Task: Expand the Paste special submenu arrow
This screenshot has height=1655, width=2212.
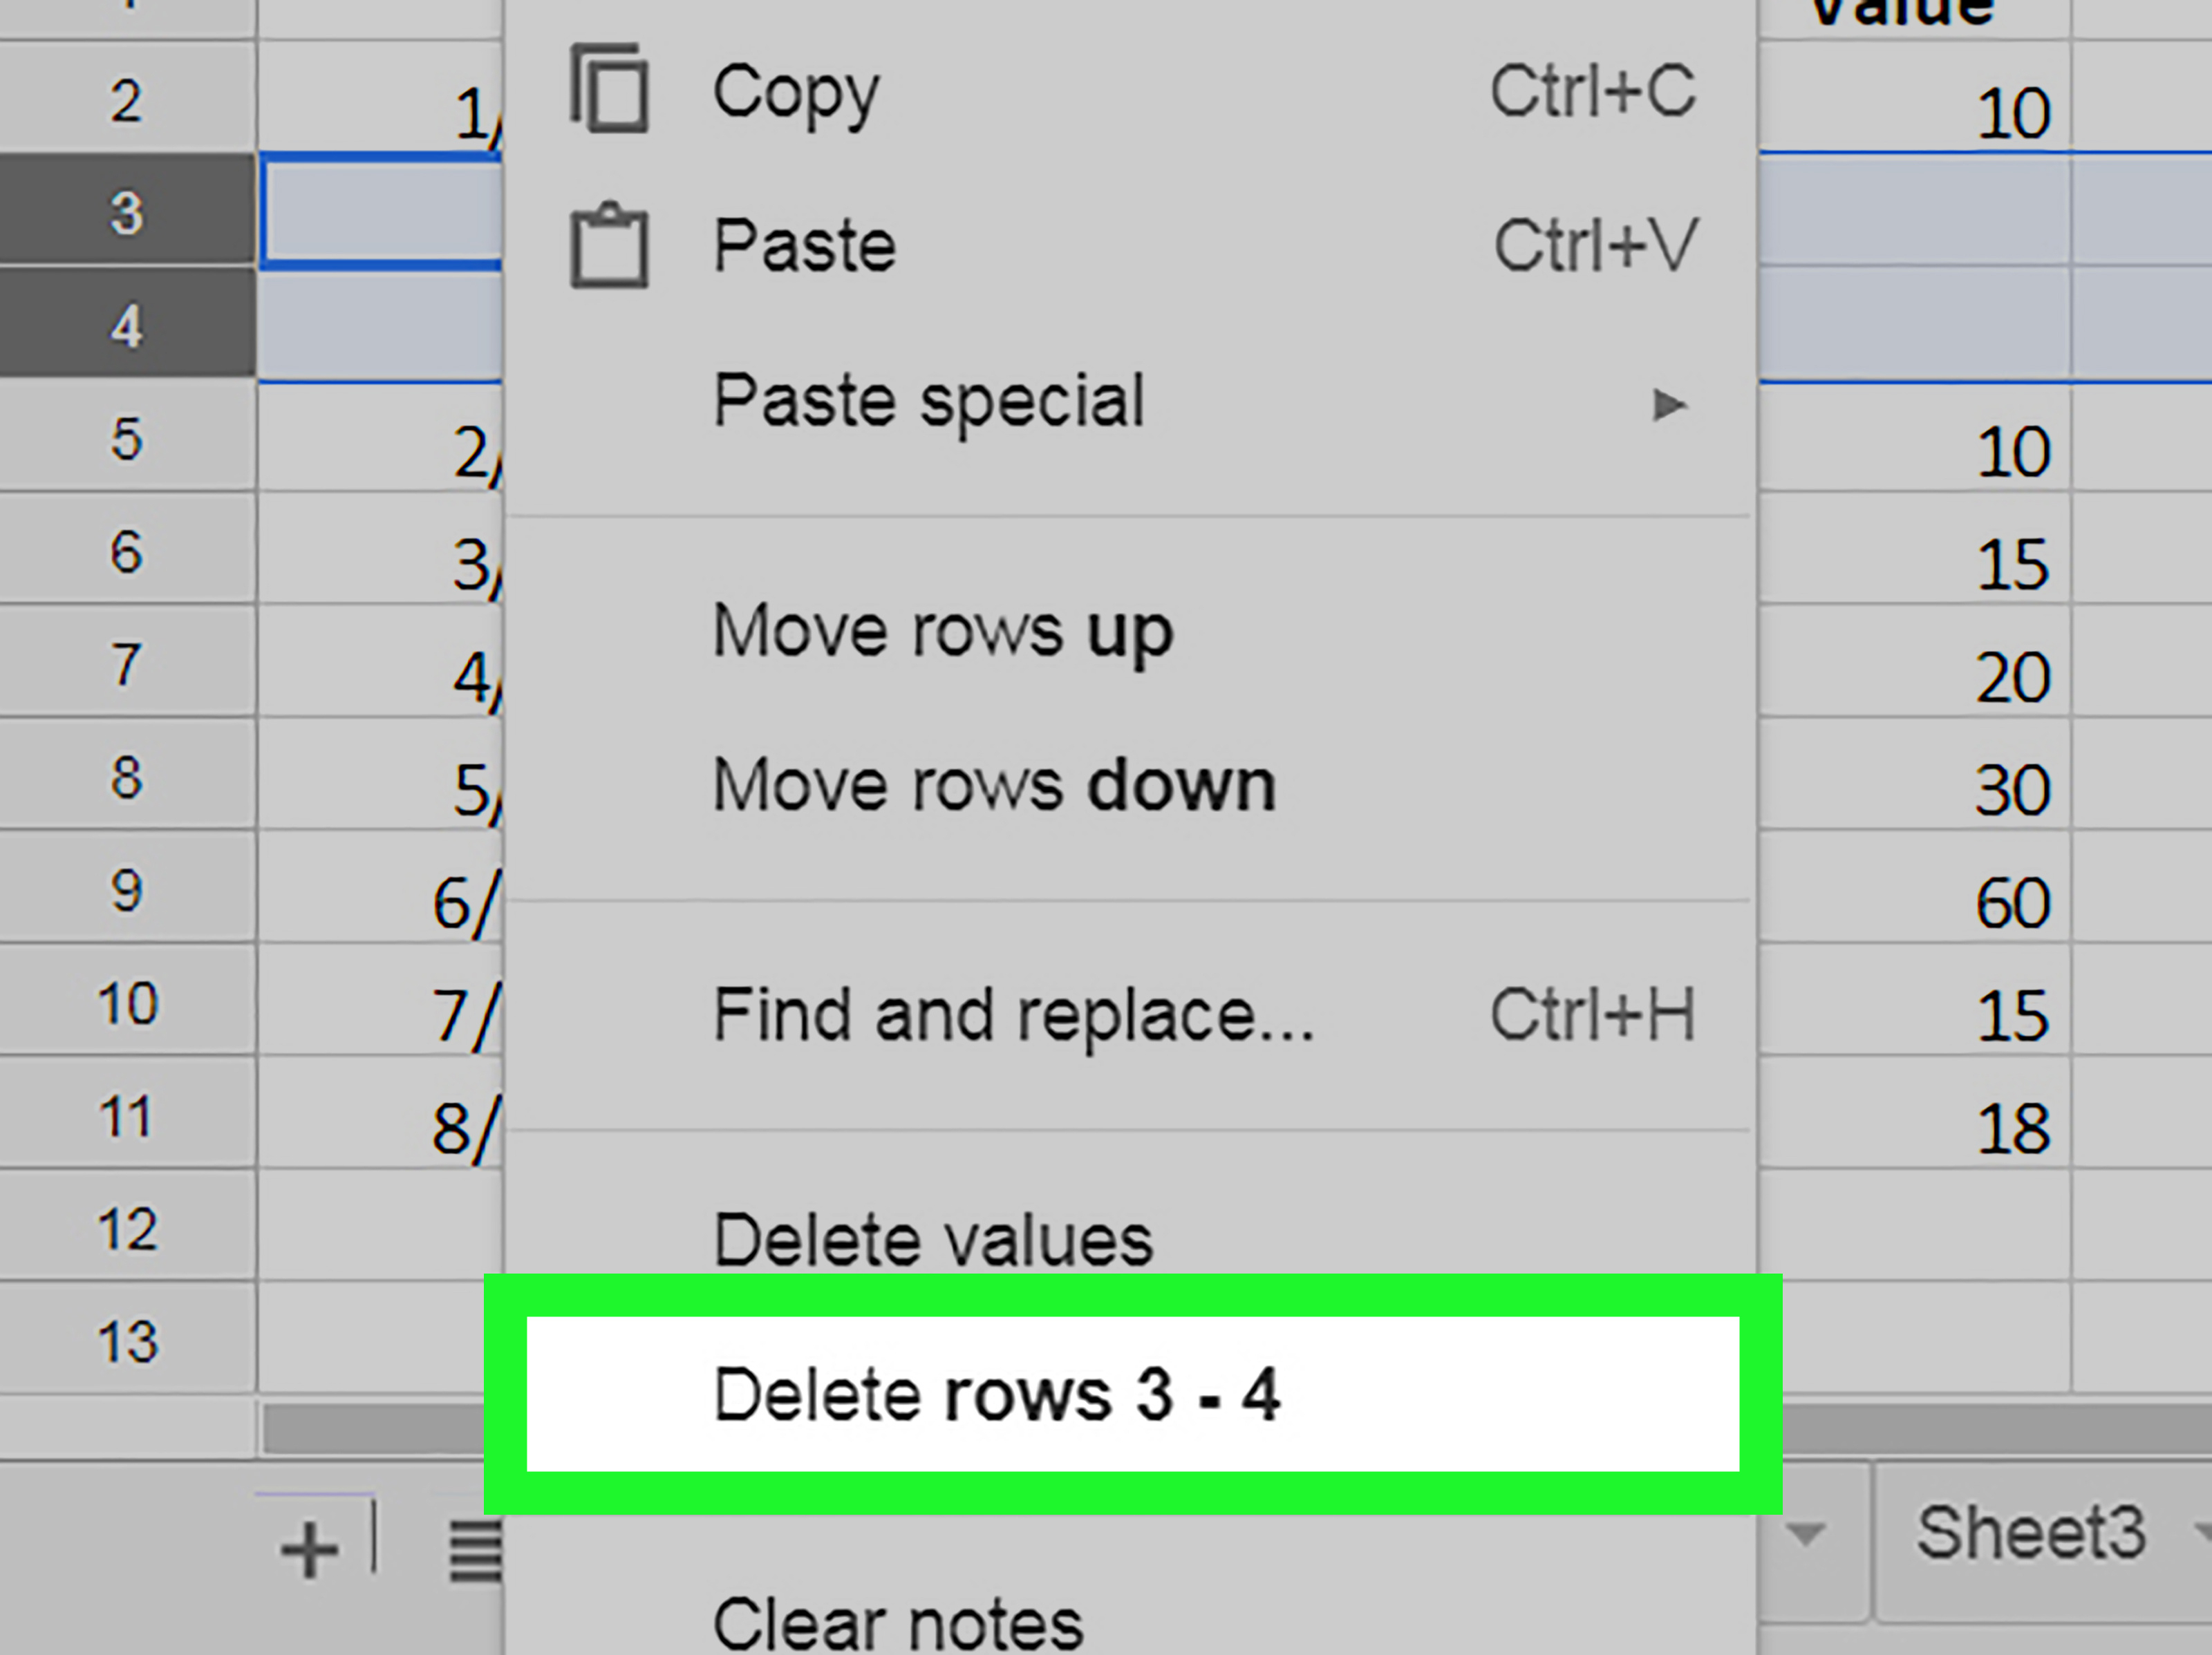Action: click(x=1668, y=405)
